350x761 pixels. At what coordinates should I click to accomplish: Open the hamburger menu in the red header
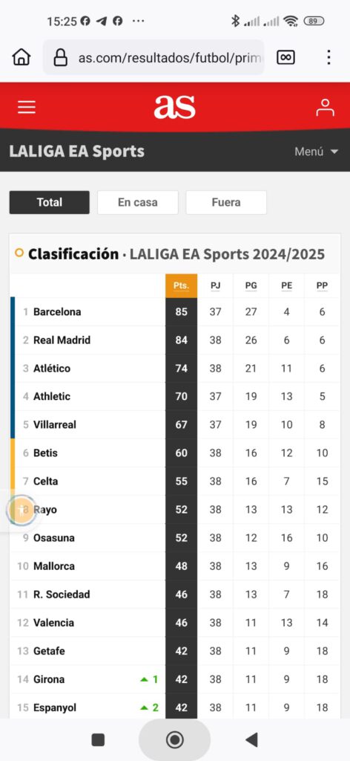coord(27,107)
